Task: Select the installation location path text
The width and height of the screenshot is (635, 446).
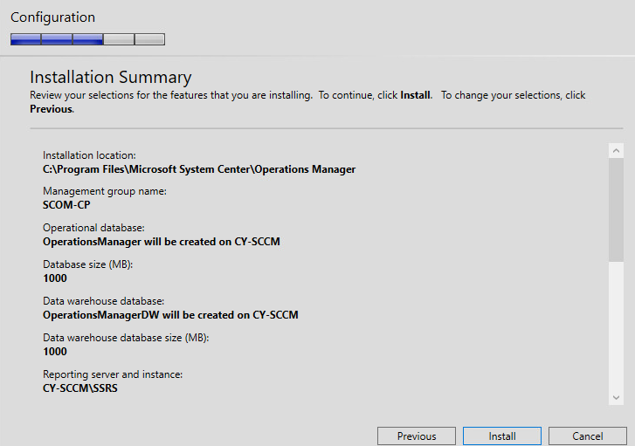Action: coord(199,169)
